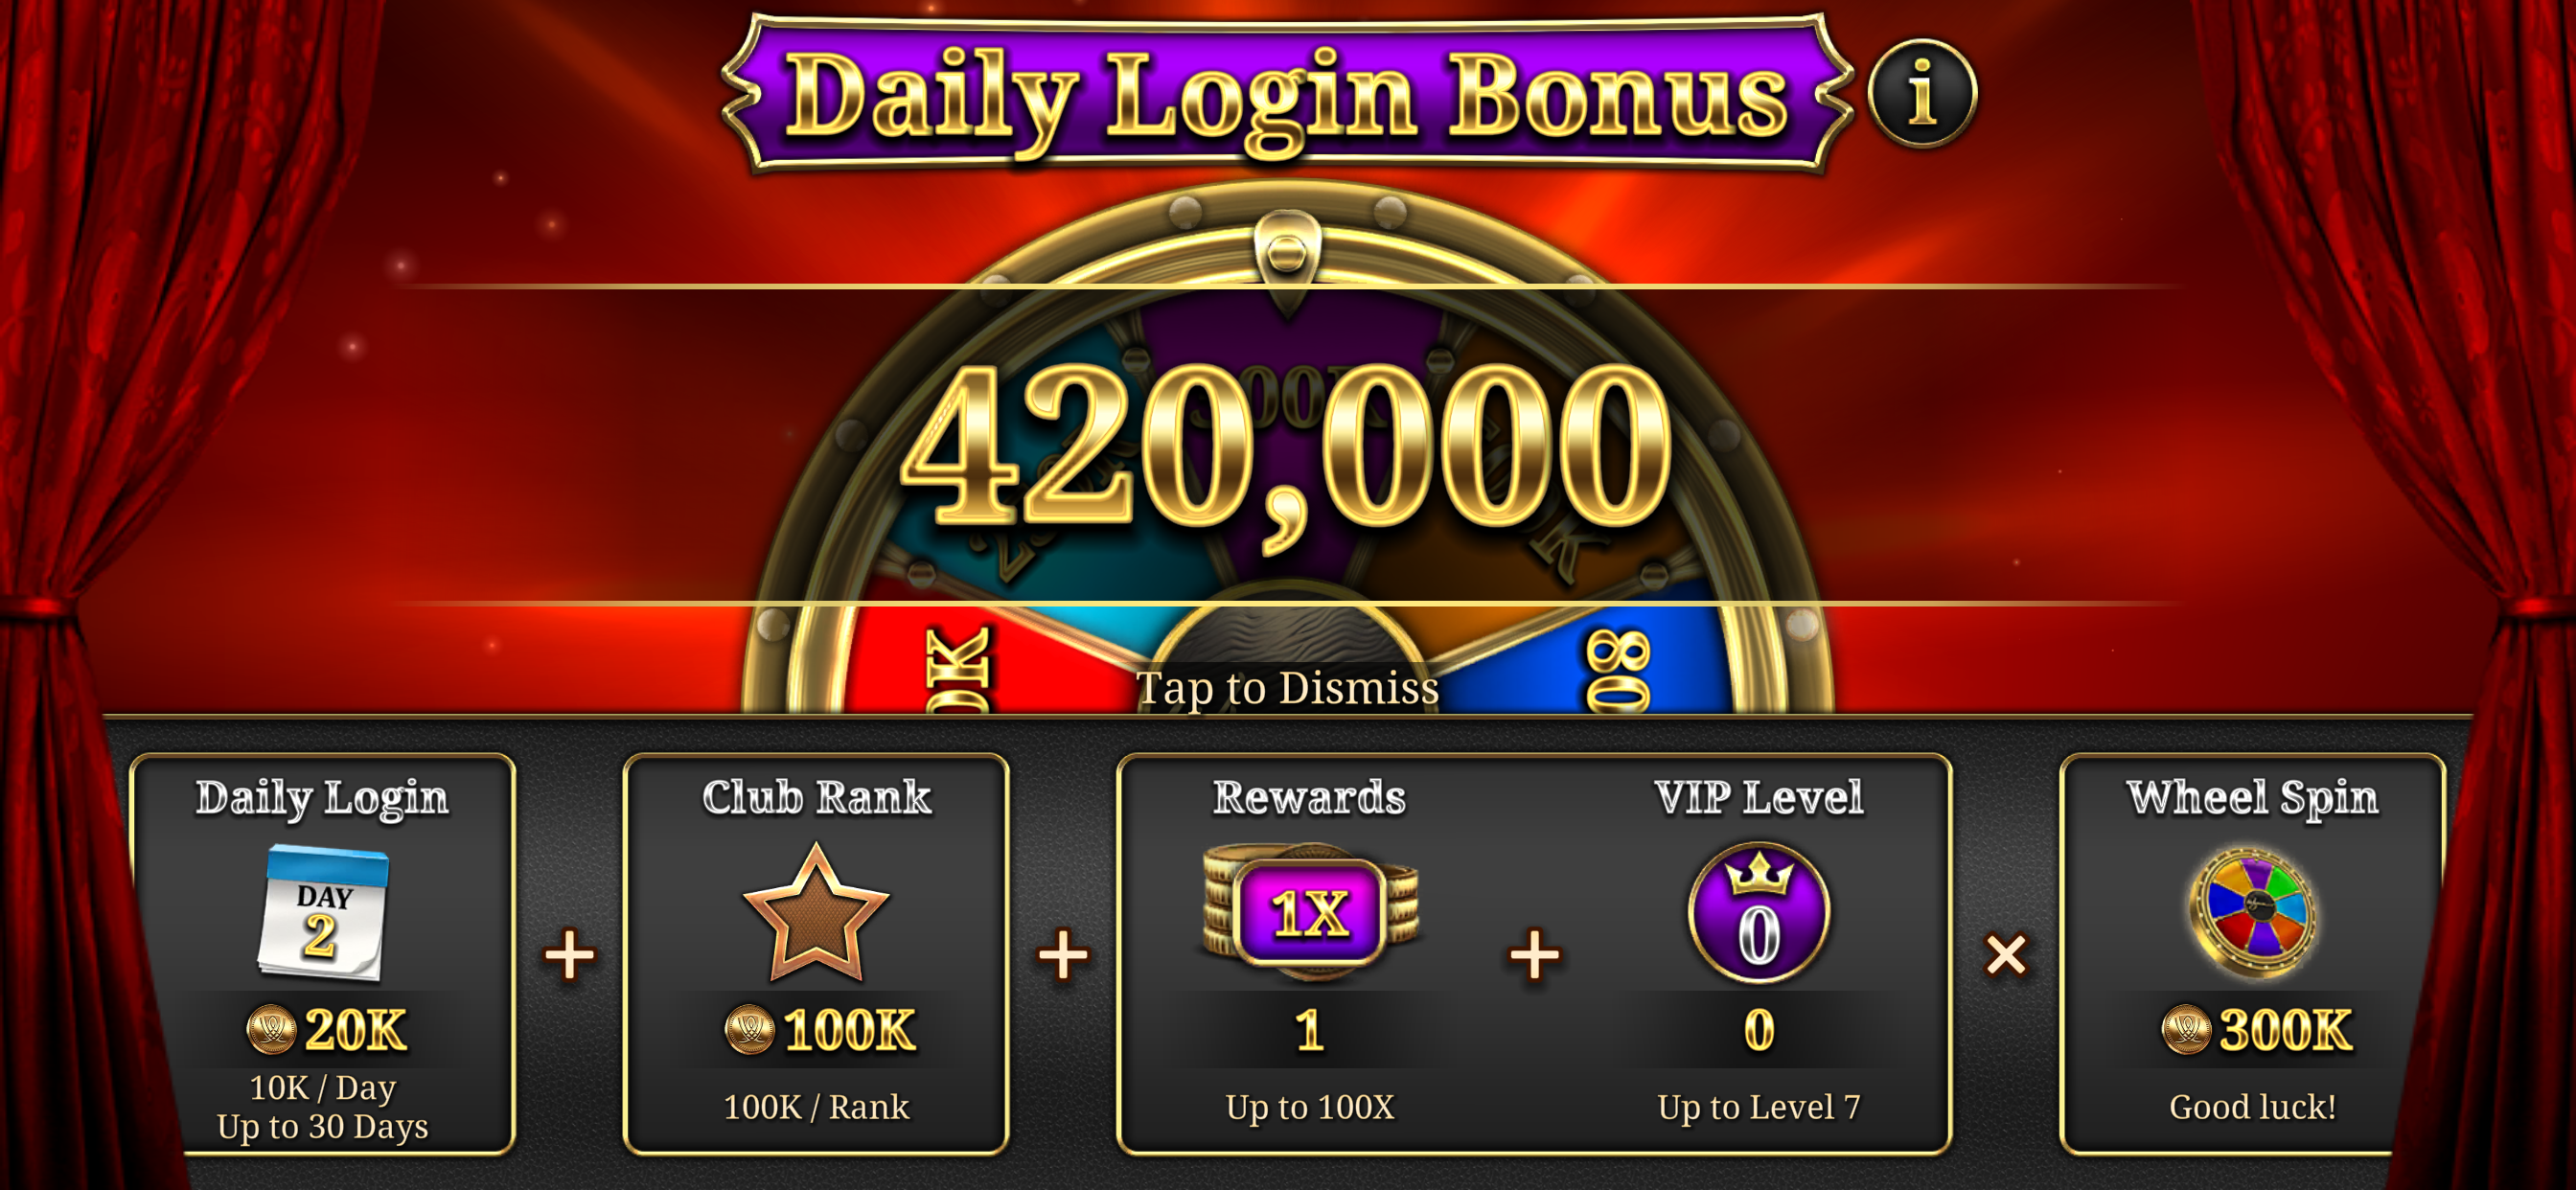Tap the Tap to Dismiss text

tap(1288, 688)
